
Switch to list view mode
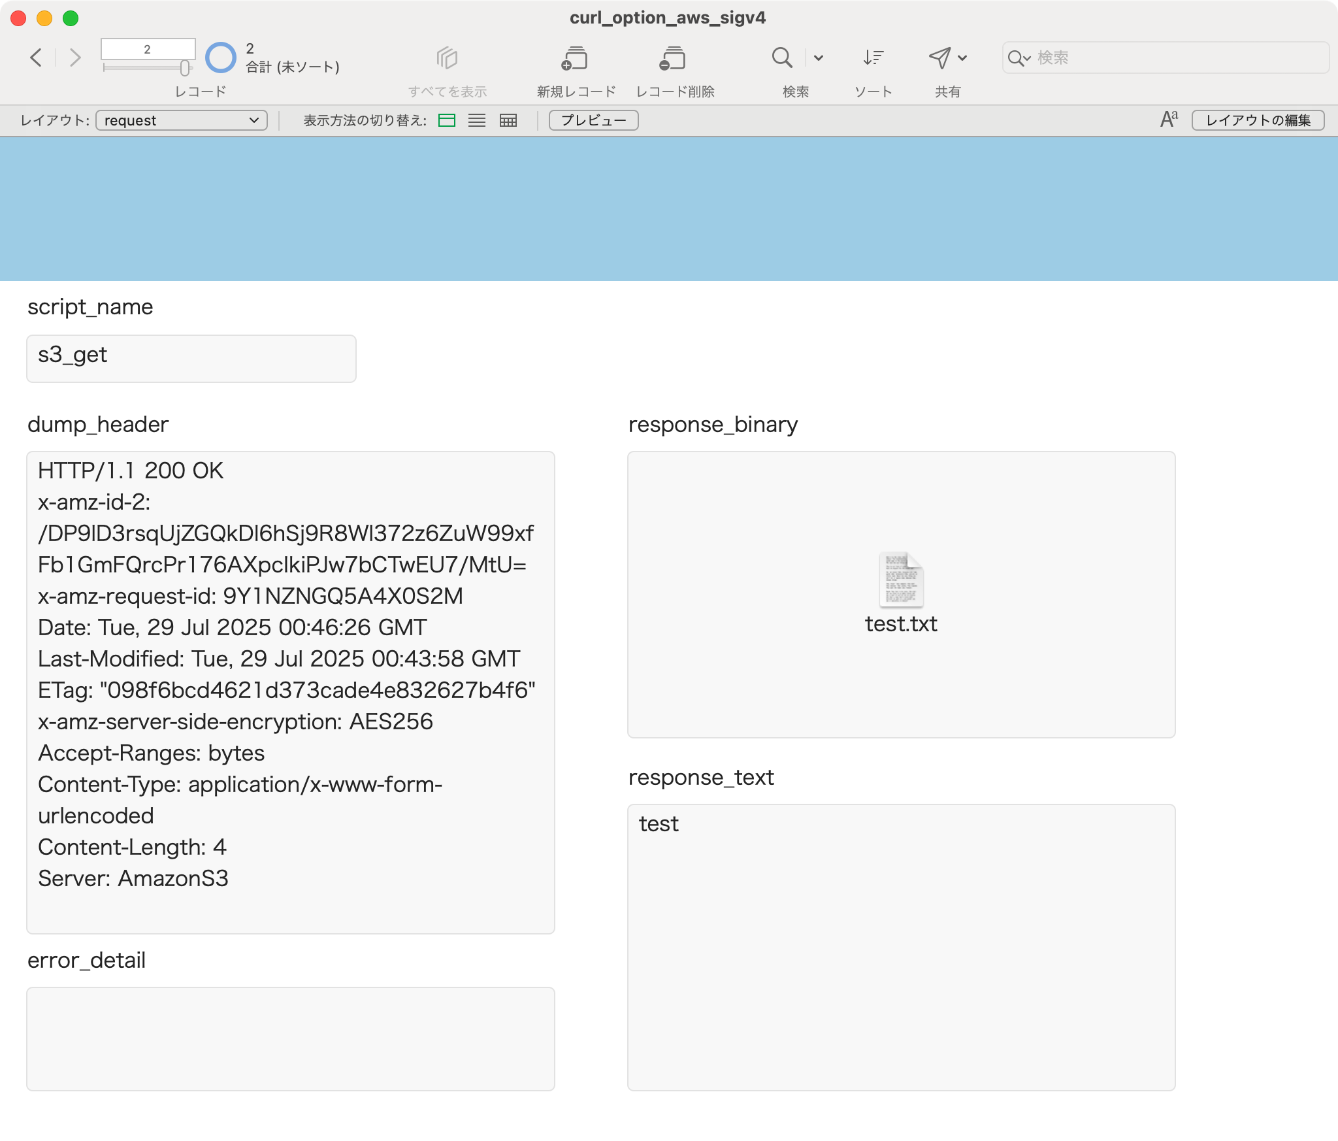(477, 120)
